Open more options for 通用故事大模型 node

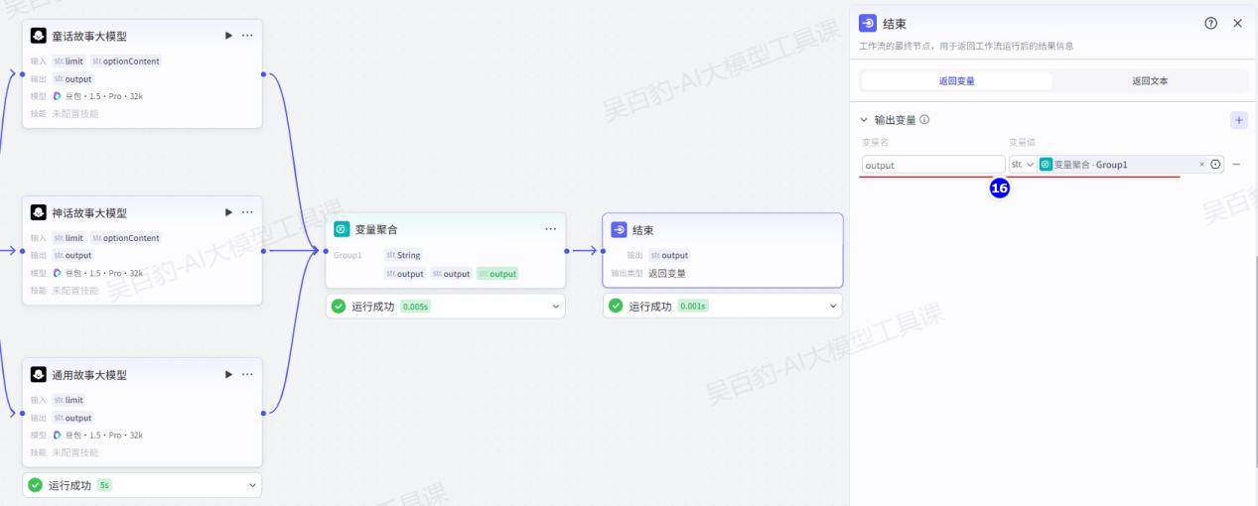tap(247, 375)
